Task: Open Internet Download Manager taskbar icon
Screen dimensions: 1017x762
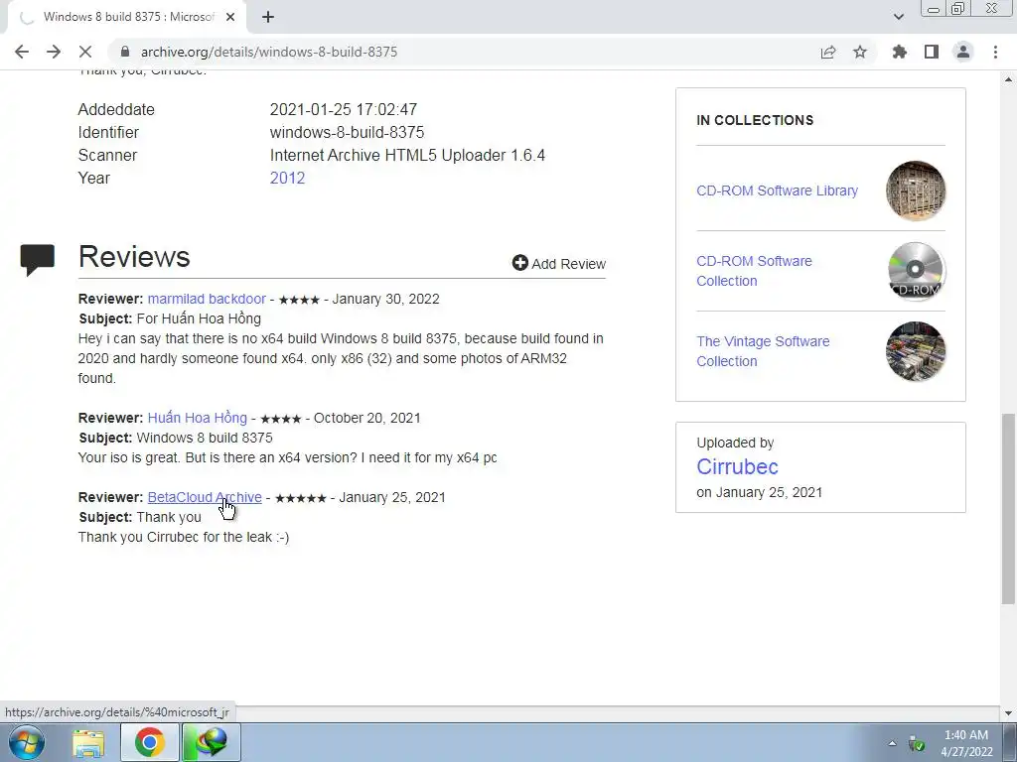Action: tap(213, 742)
